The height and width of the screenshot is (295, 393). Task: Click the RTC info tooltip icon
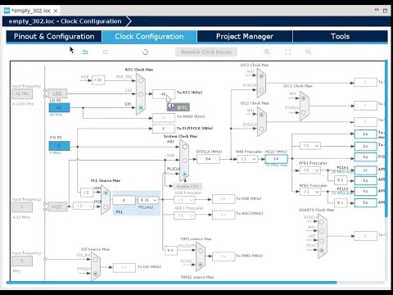click(171, 106)
